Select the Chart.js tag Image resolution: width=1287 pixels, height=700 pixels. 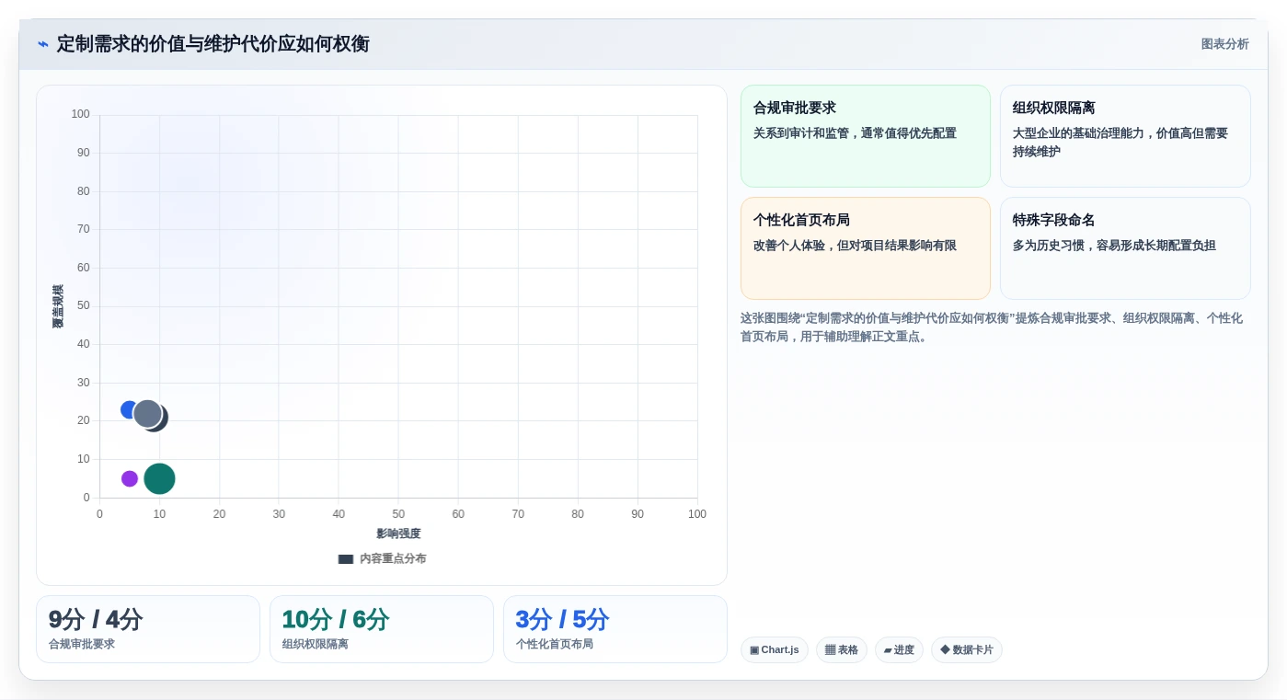(x=774, y=649)
